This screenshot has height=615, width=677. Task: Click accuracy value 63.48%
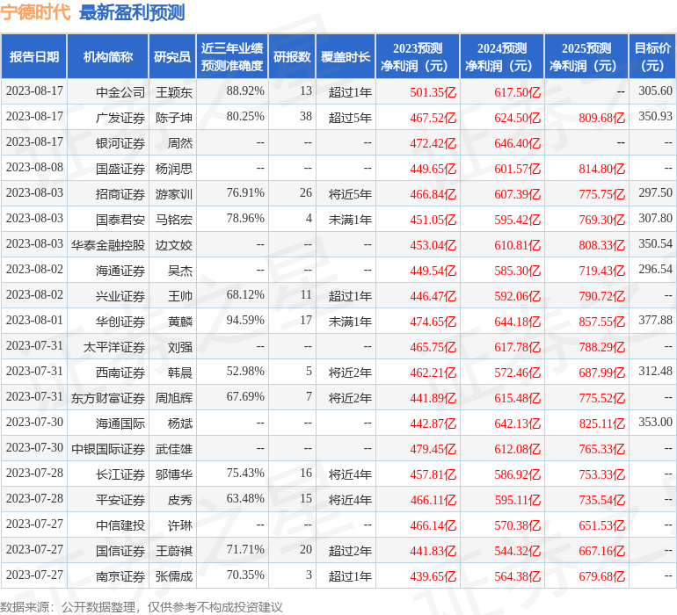[245, 498]
